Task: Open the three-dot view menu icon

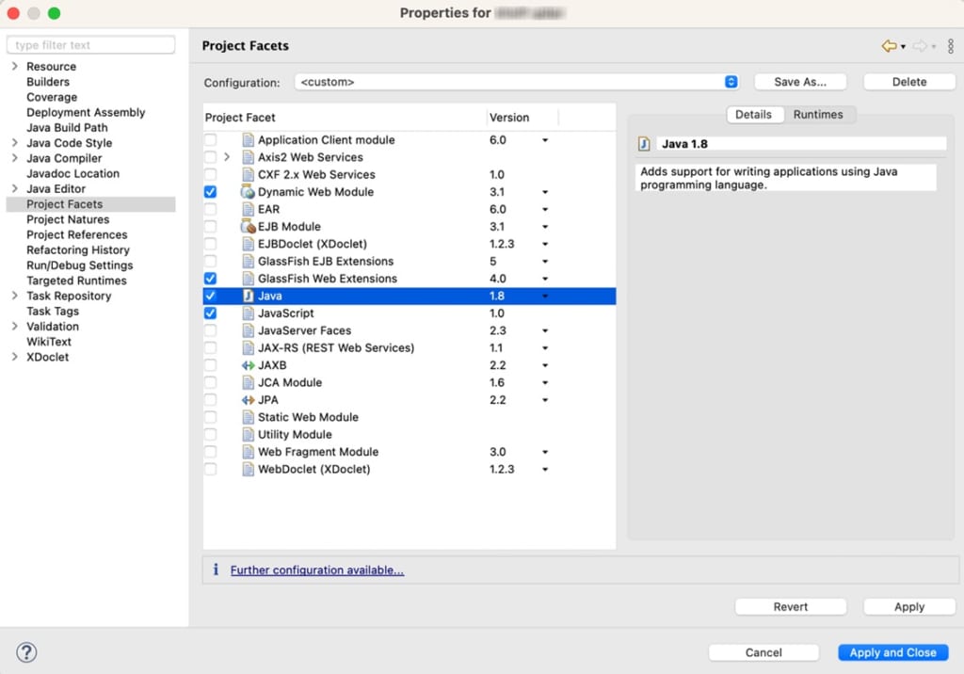Action: [950, 46]
